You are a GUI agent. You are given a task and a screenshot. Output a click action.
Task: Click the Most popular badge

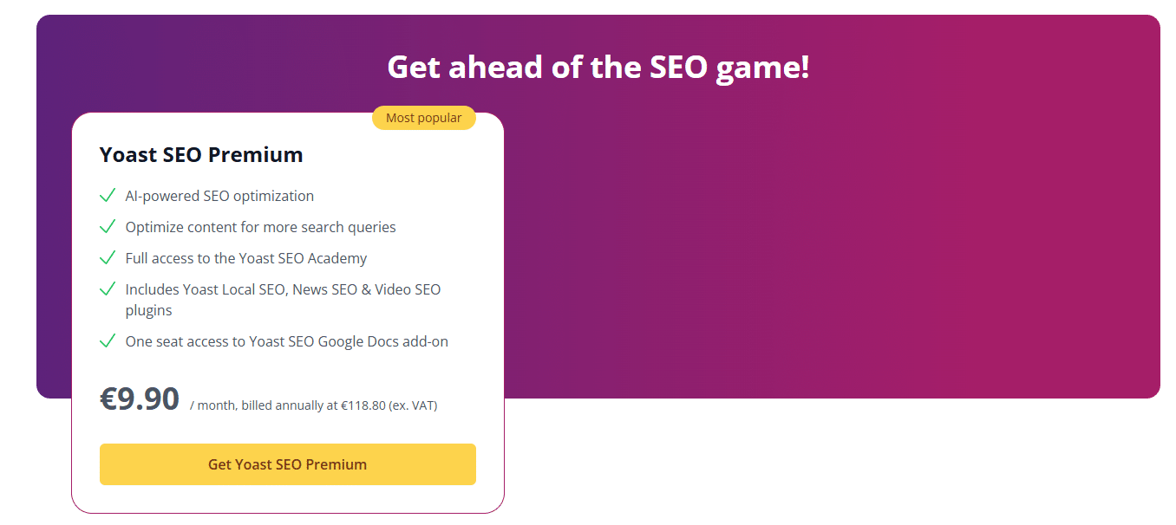click(423, 118)
